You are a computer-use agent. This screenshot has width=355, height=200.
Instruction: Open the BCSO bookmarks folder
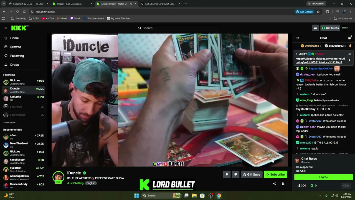coord(34,19)
